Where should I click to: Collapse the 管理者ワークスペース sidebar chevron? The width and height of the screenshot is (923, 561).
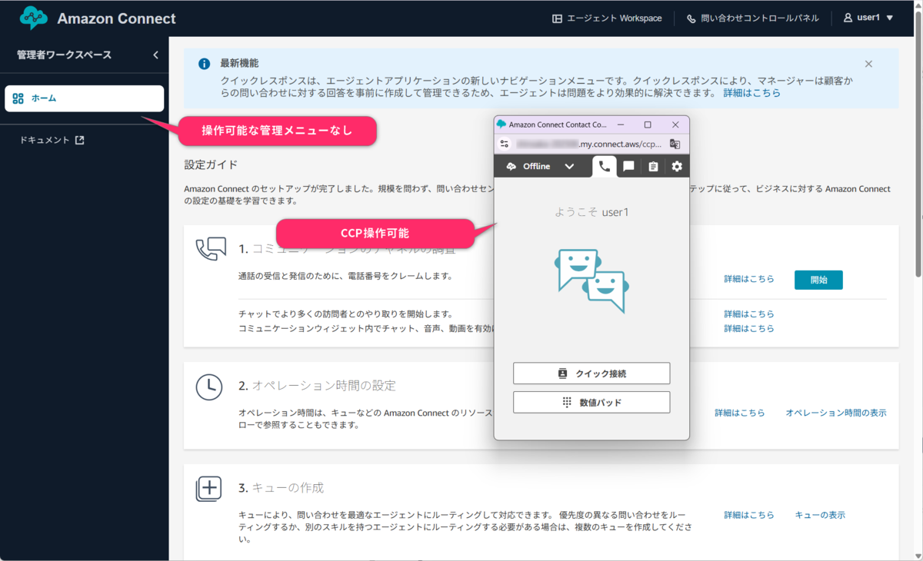click(x=155, y=55)
